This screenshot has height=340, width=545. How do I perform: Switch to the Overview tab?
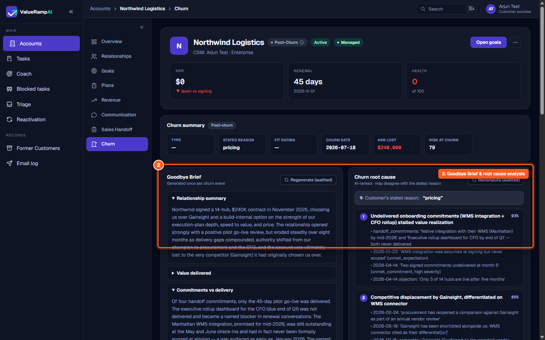(x=117, y=42)
